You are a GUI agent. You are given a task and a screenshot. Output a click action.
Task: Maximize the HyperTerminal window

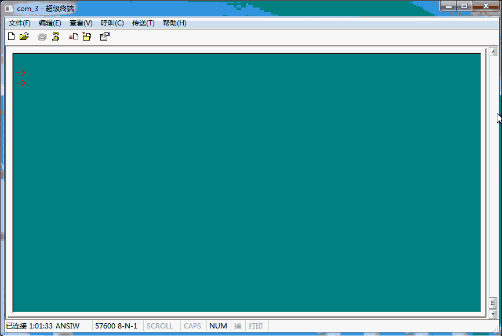click(464, 6)
